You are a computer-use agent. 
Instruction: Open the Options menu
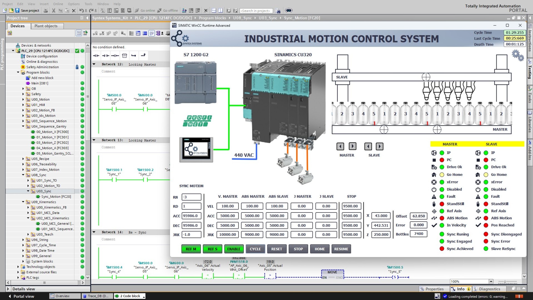tap(74, 4)
